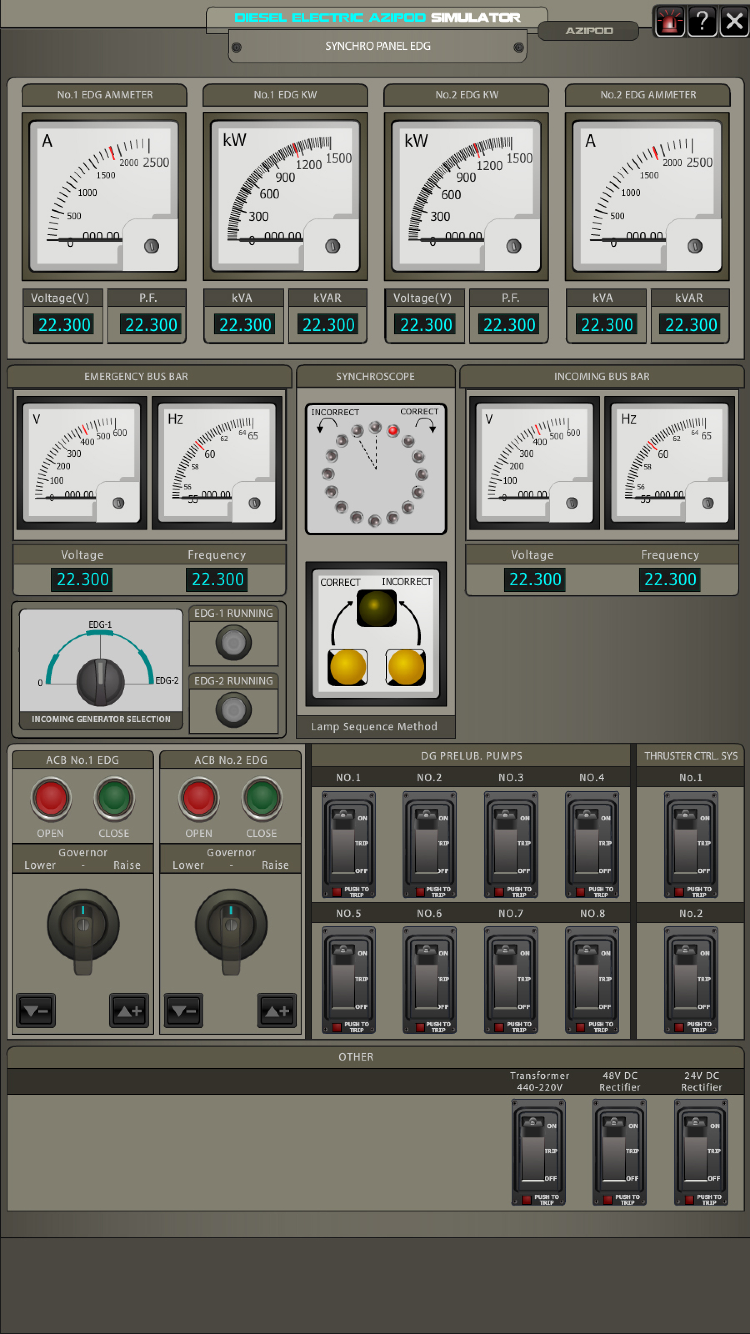Click the SYNCHRO PANEL EDG title plate
750x1334 pixels.
pyautogui.click(x=377, y=47)
